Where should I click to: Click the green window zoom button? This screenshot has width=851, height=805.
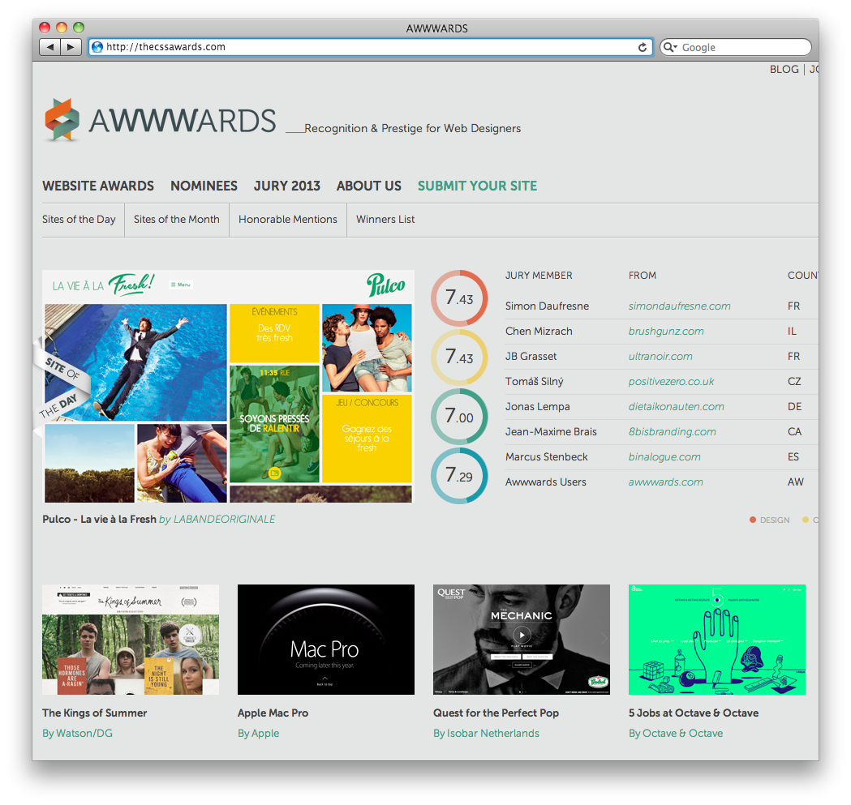(79, 27)
